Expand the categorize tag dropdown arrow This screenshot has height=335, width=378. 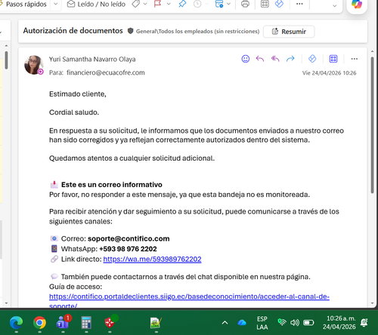[145, 4]
